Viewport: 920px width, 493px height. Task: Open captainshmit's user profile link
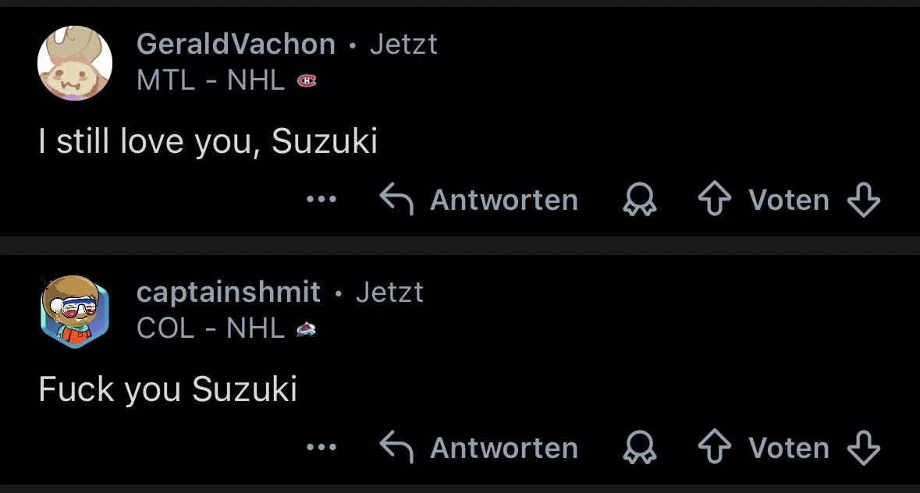pyautogui.click(x=228, y=293)
